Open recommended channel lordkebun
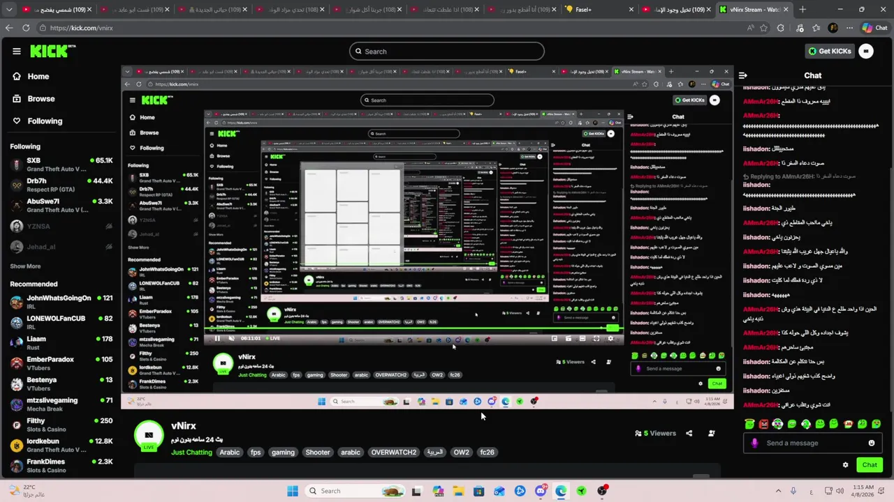 click(x=61, y=445)
